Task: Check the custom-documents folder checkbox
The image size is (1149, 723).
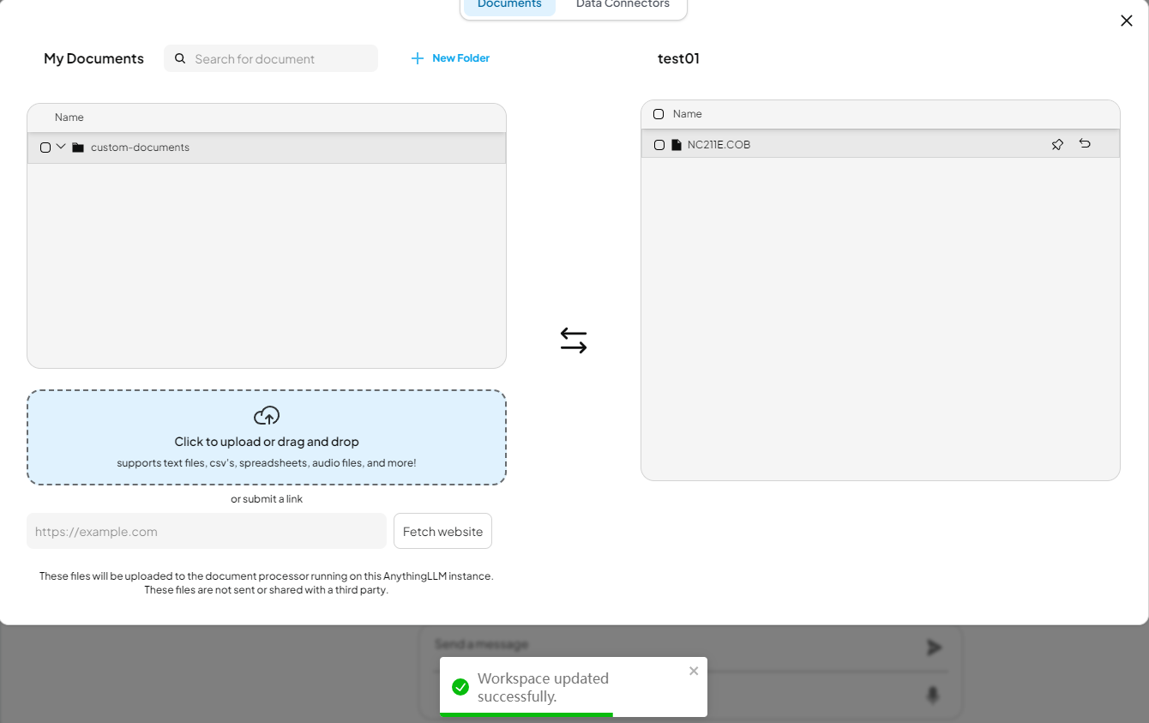Action: [x=45, y=148]
